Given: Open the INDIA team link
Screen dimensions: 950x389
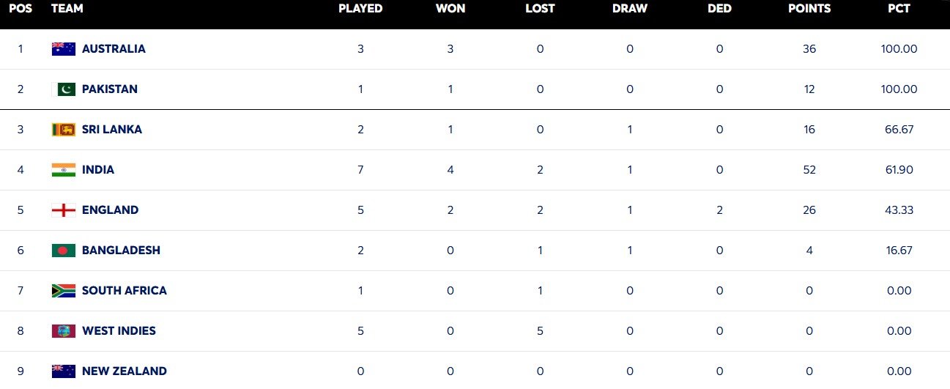Looking at the screenshot, I should (x=98, y=170).
